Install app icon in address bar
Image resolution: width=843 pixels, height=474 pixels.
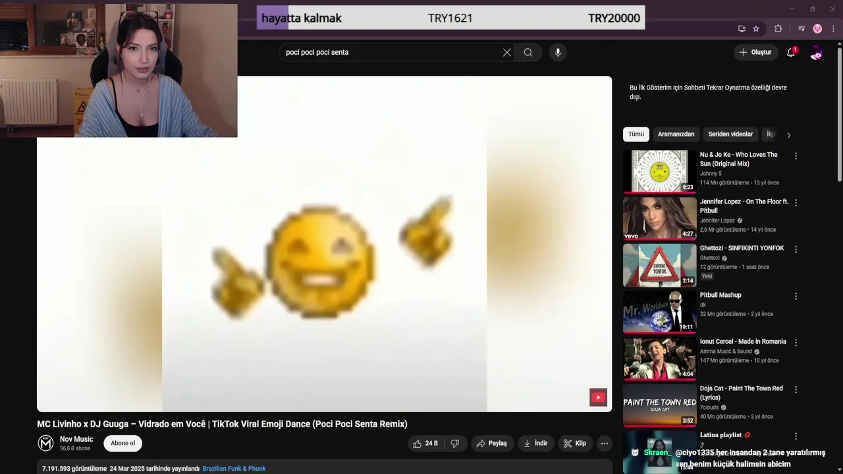click(742, 28)
